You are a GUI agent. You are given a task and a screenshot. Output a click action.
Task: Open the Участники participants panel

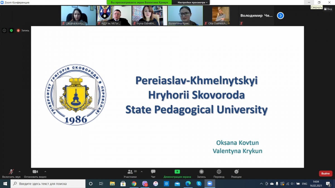(x=130, y=174)
